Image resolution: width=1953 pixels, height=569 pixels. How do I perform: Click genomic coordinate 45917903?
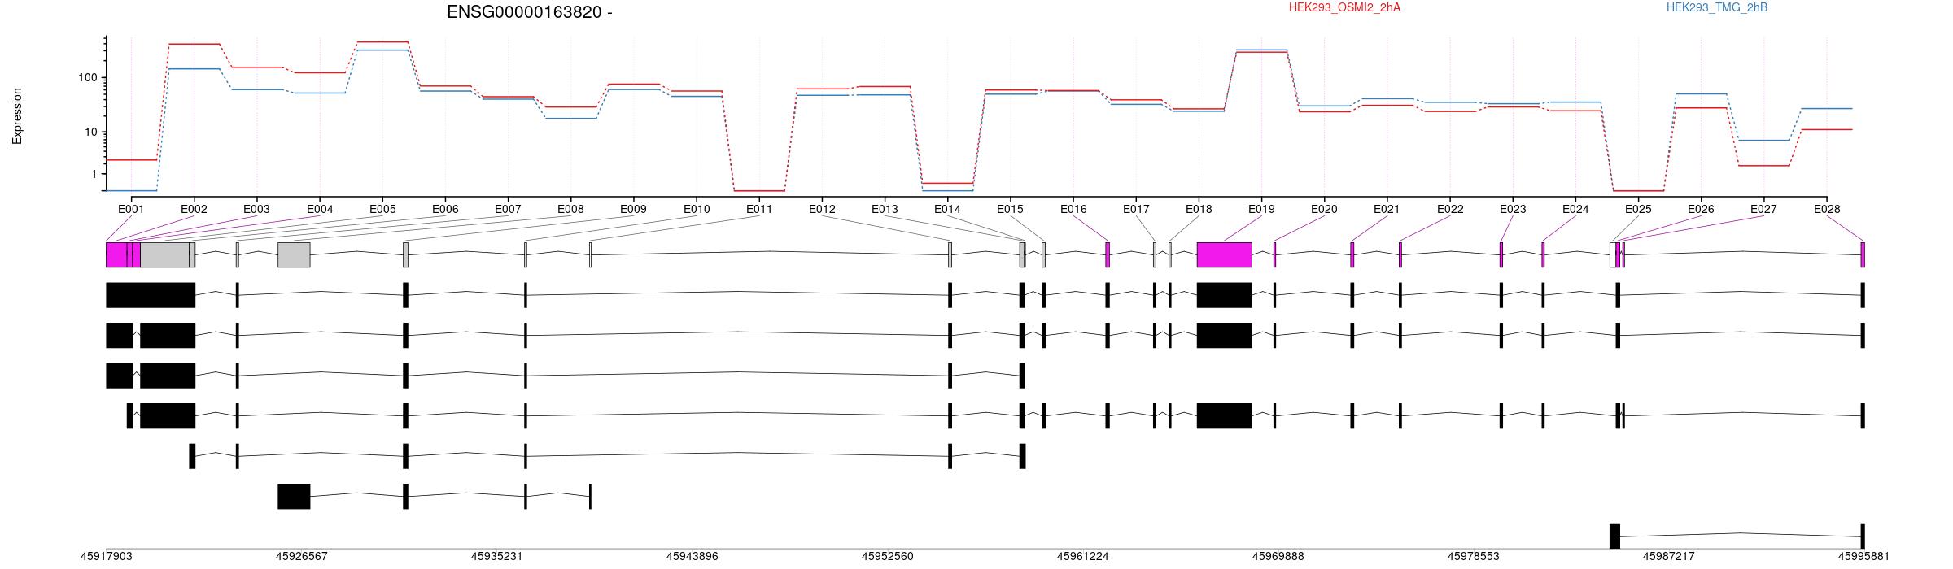tap(106, 557)
